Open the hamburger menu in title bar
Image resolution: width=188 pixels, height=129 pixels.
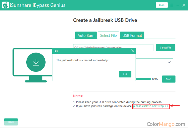pyautogui.click(x=172, y=5)
